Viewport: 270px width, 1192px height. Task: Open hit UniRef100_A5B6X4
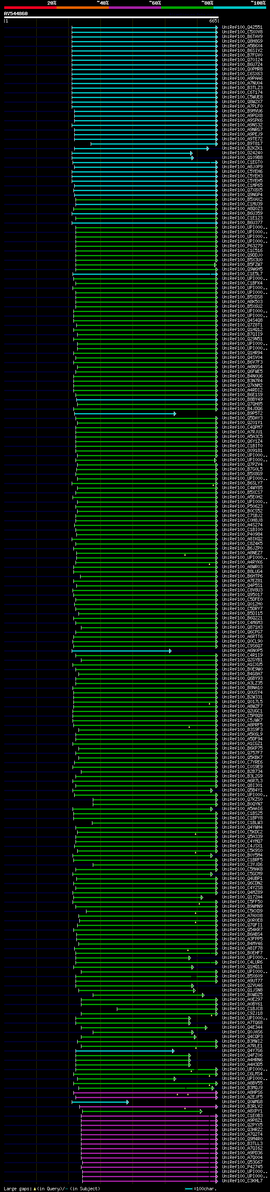click(x=242, y=46)
